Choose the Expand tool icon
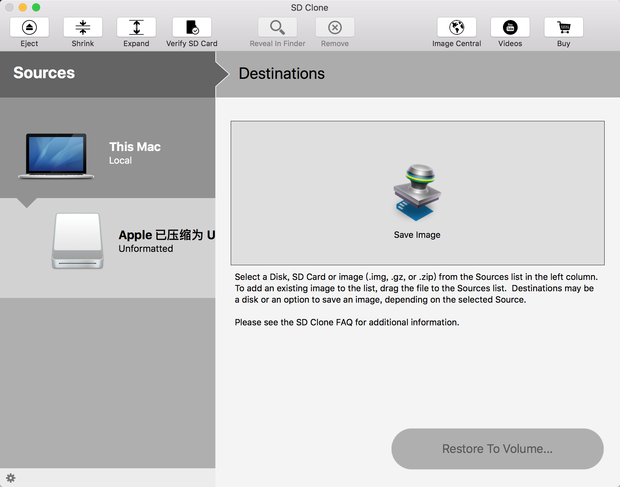The height and width of the screenshot is (487, 620). pos(136,27)
